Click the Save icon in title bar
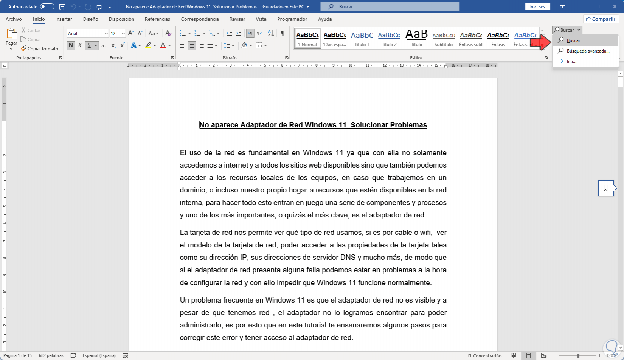Image resolution: width=624 pixels, height=360 pixels. click(x=62, y=7)
